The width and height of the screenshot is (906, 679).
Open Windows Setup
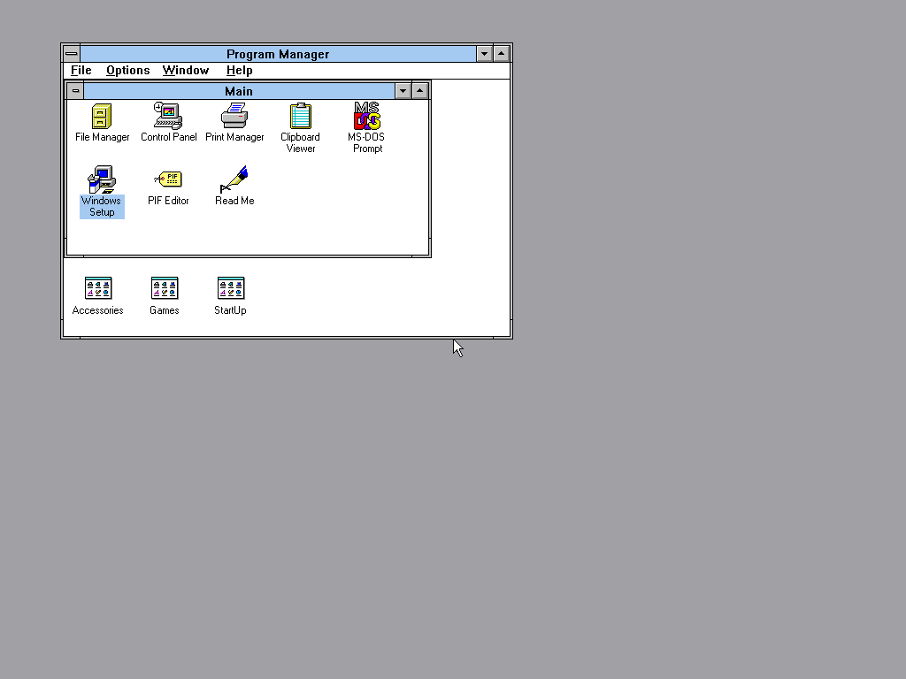tap(101, 179)
